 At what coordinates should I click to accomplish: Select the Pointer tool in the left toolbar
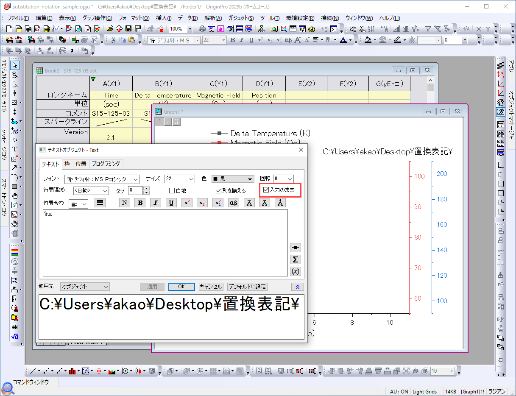pyautogui.click(x=15, y=65)
